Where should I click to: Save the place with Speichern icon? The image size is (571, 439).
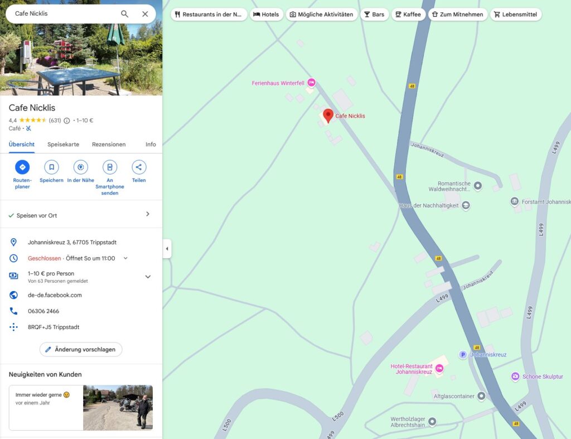(x=51, y=167)
